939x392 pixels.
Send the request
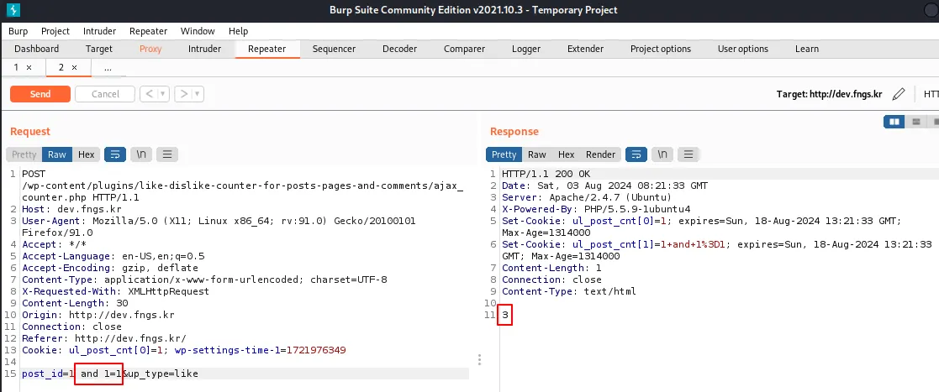[40, 94]
